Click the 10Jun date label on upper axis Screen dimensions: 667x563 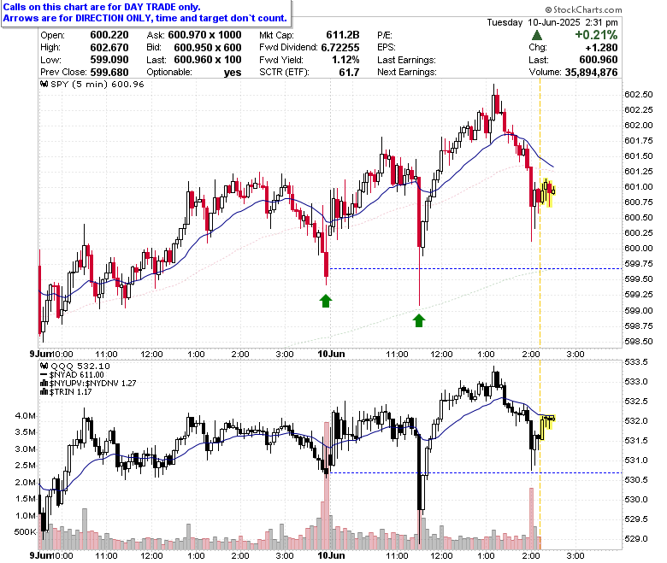pos(332,354)
